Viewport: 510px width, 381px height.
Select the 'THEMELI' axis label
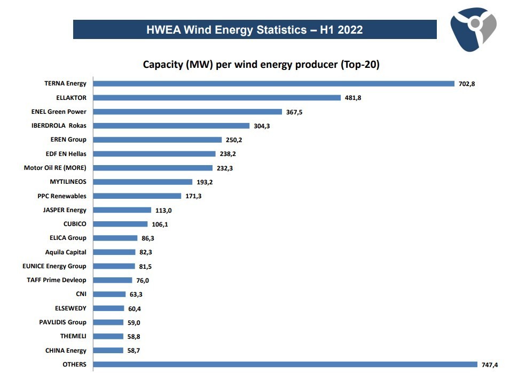click(73, 336)
